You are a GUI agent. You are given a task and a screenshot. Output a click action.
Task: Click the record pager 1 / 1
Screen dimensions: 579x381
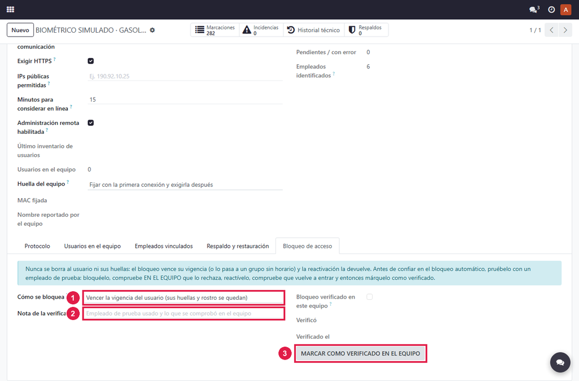pyautogui.click(x=535, y=30)
